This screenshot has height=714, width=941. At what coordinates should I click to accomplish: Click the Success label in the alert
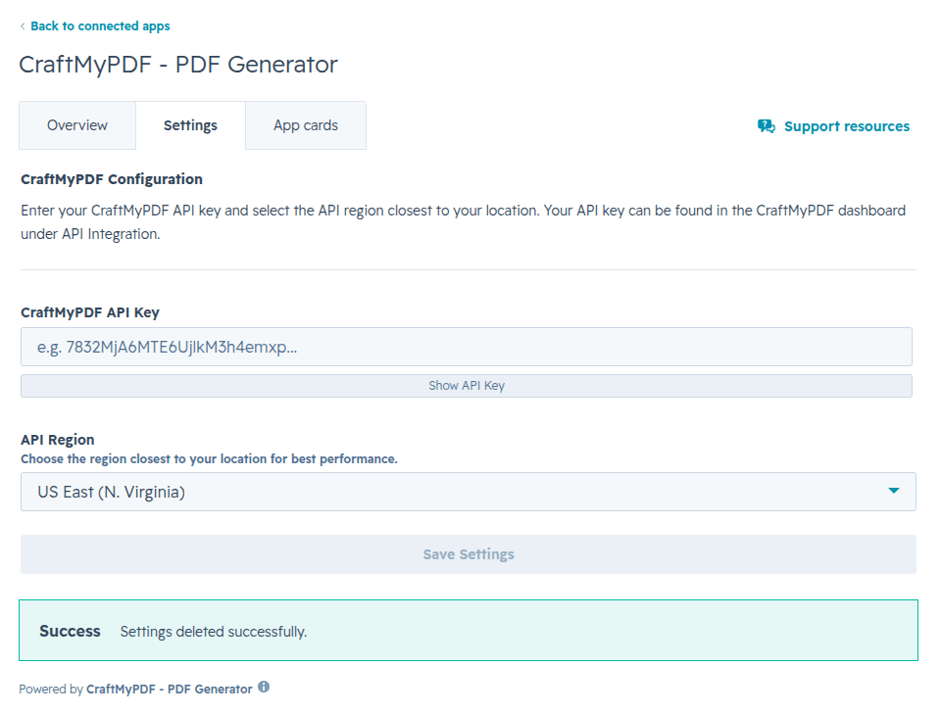(70, 632)
